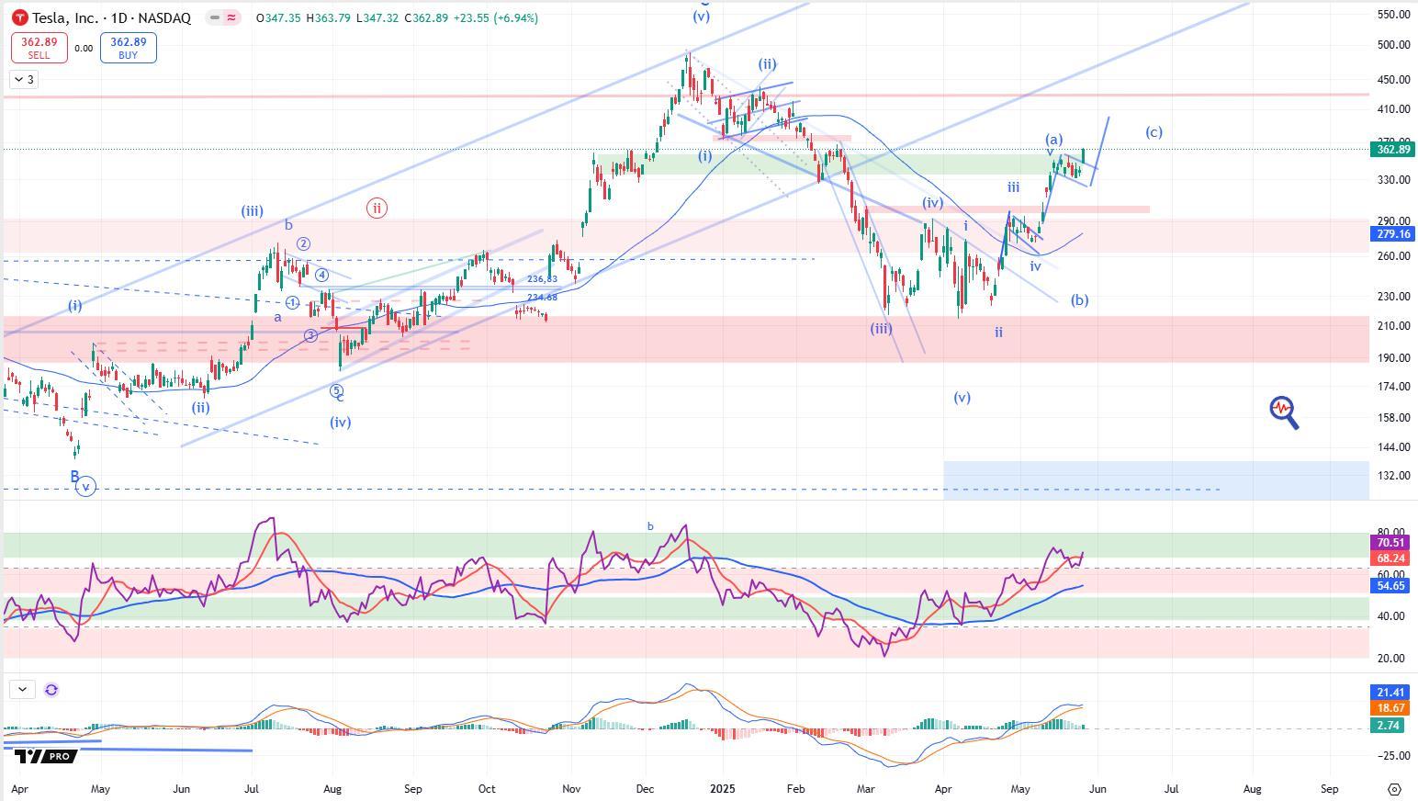The image size is (1418, 801).
Task: Click the circled 5 wave marker
Action: [x=337, y=390]
